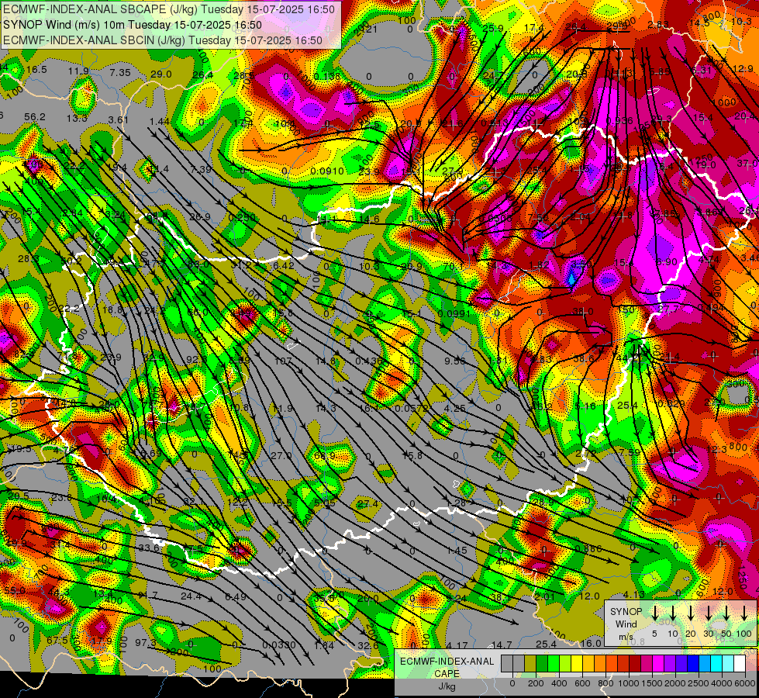Click the station value 97.3
Viewport: 759px width, 698px height.
coord(145,643)
